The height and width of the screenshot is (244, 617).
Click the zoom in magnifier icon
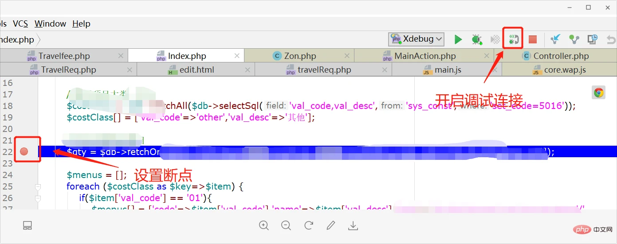[x=264, y=225]
